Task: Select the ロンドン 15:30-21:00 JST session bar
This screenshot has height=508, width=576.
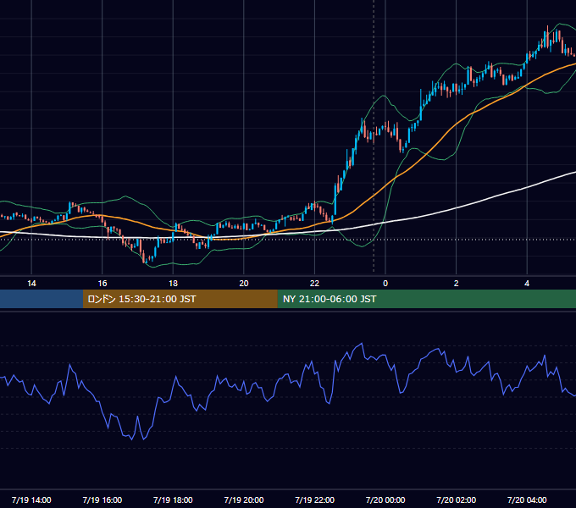Action: tap(180, 299)
